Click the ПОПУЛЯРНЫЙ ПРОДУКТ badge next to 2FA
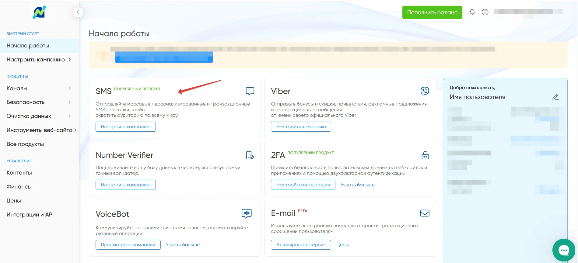This screenshot has height=263, width=578. pos(310,153)
